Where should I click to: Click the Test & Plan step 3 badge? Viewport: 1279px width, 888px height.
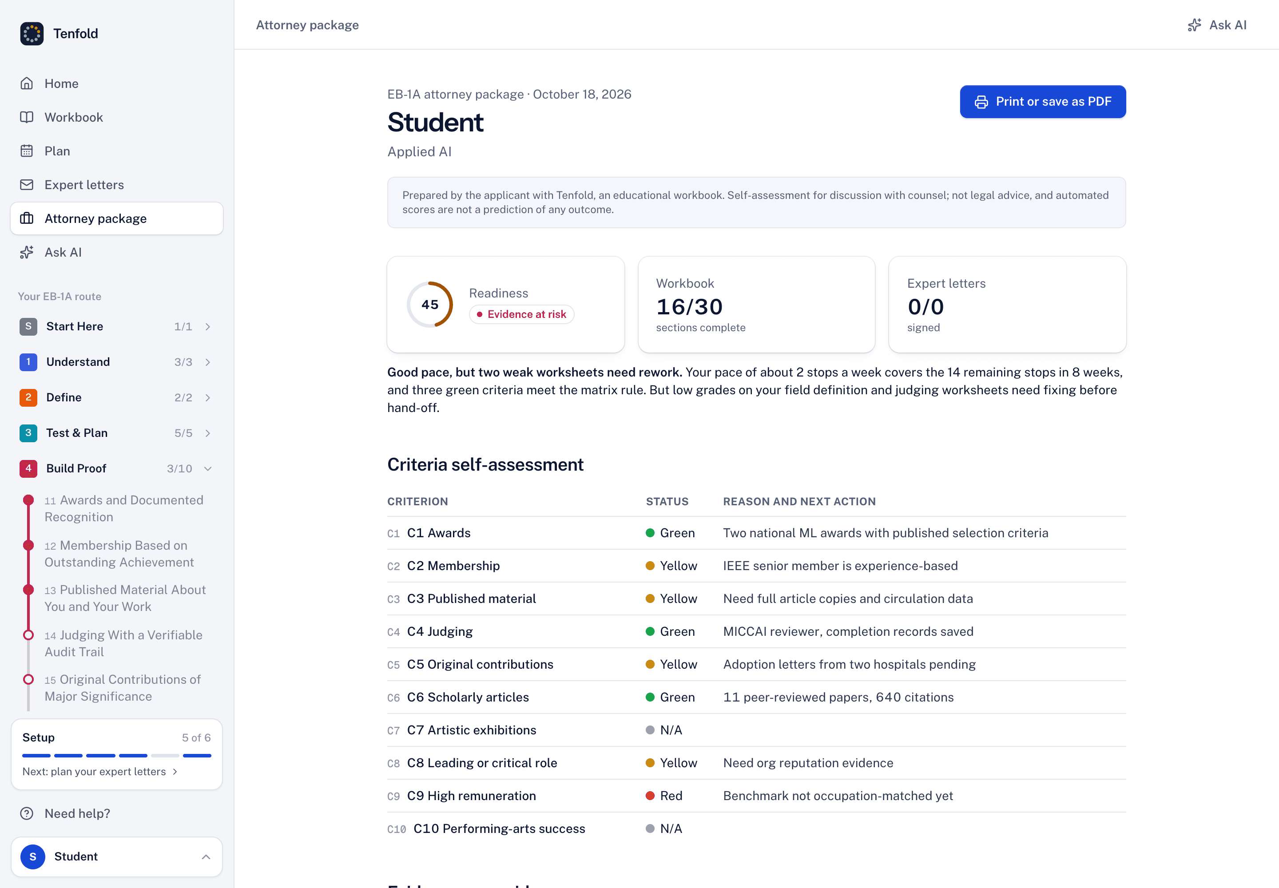click(x=28, y=433)
